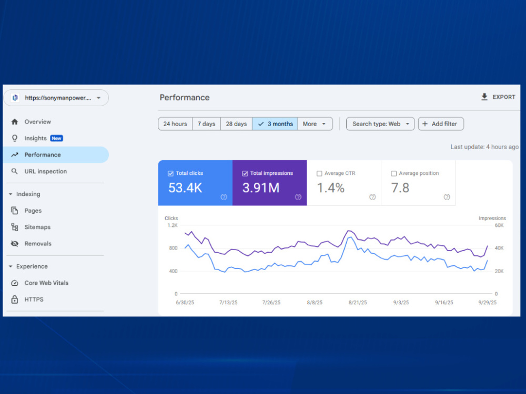The width and height of the screenshot is (526, 394).
Task: Click the 9/3/25 date on chart axis
Action: click(x=401, y=303)
